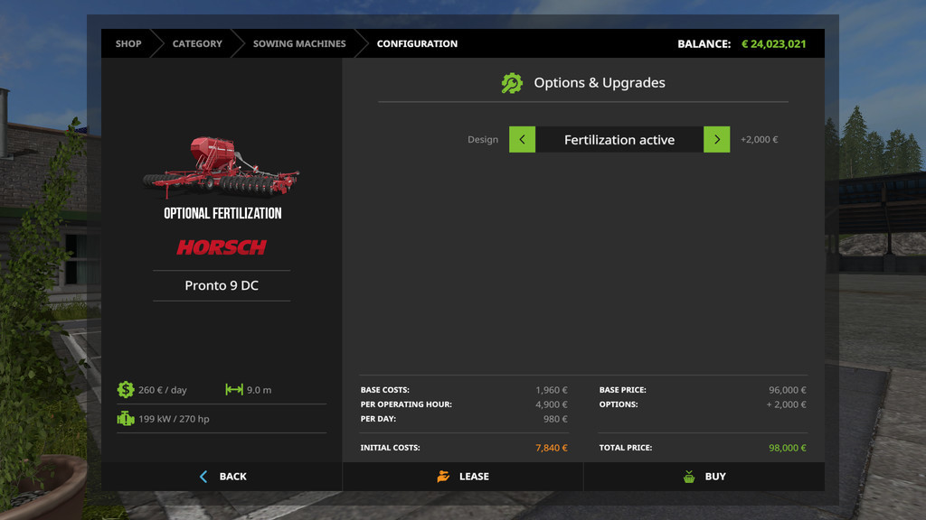Advance to next Design option with right arrow
The width and height of the screenshot is (926, 520).
[x=716, y=140]
